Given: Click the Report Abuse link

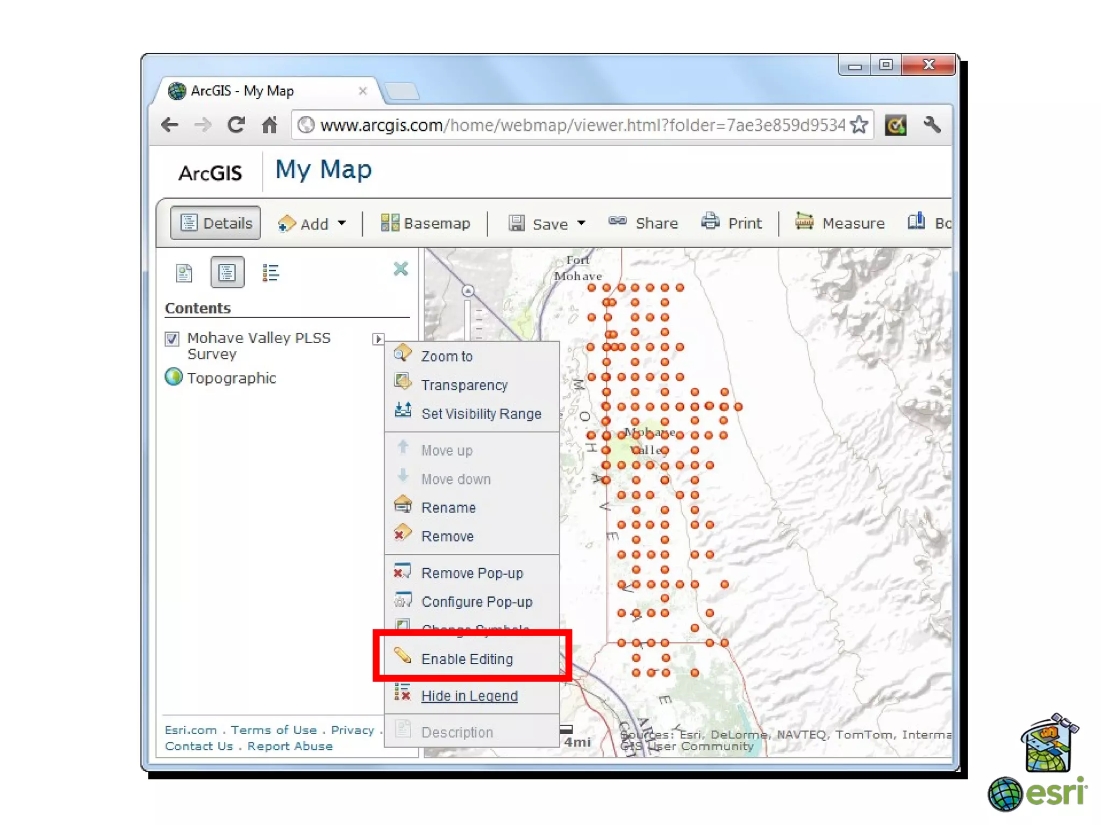Looking at the screenshot, I should pos(290,746).
